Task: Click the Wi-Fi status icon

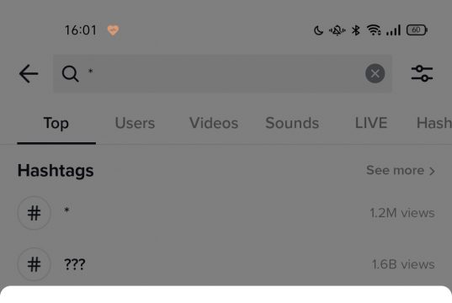Action: click(374, 30)
